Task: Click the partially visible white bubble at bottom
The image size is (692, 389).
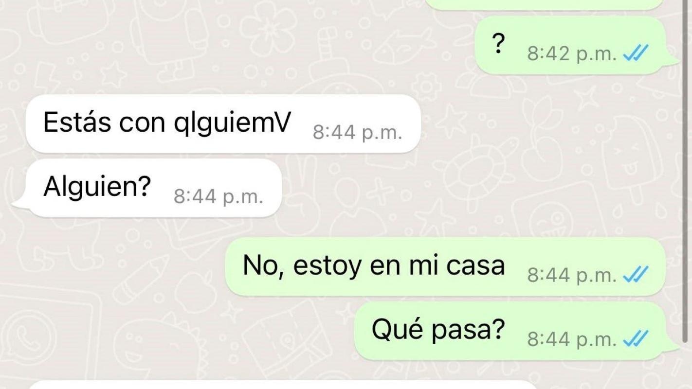Action: (281, 385)
